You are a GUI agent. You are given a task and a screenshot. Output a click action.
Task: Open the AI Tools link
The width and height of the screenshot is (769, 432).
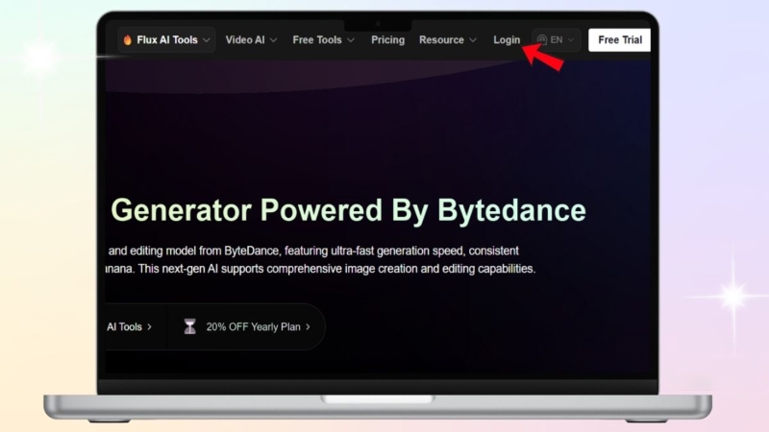coord(129,326)
